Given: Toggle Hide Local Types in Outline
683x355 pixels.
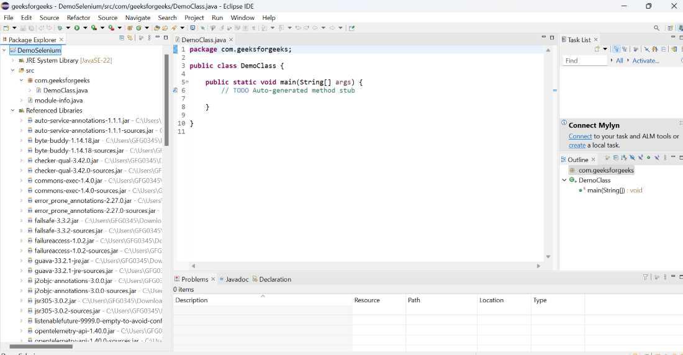Looking at the screenshot, I should pyautogui.click(x=657, y=158).
